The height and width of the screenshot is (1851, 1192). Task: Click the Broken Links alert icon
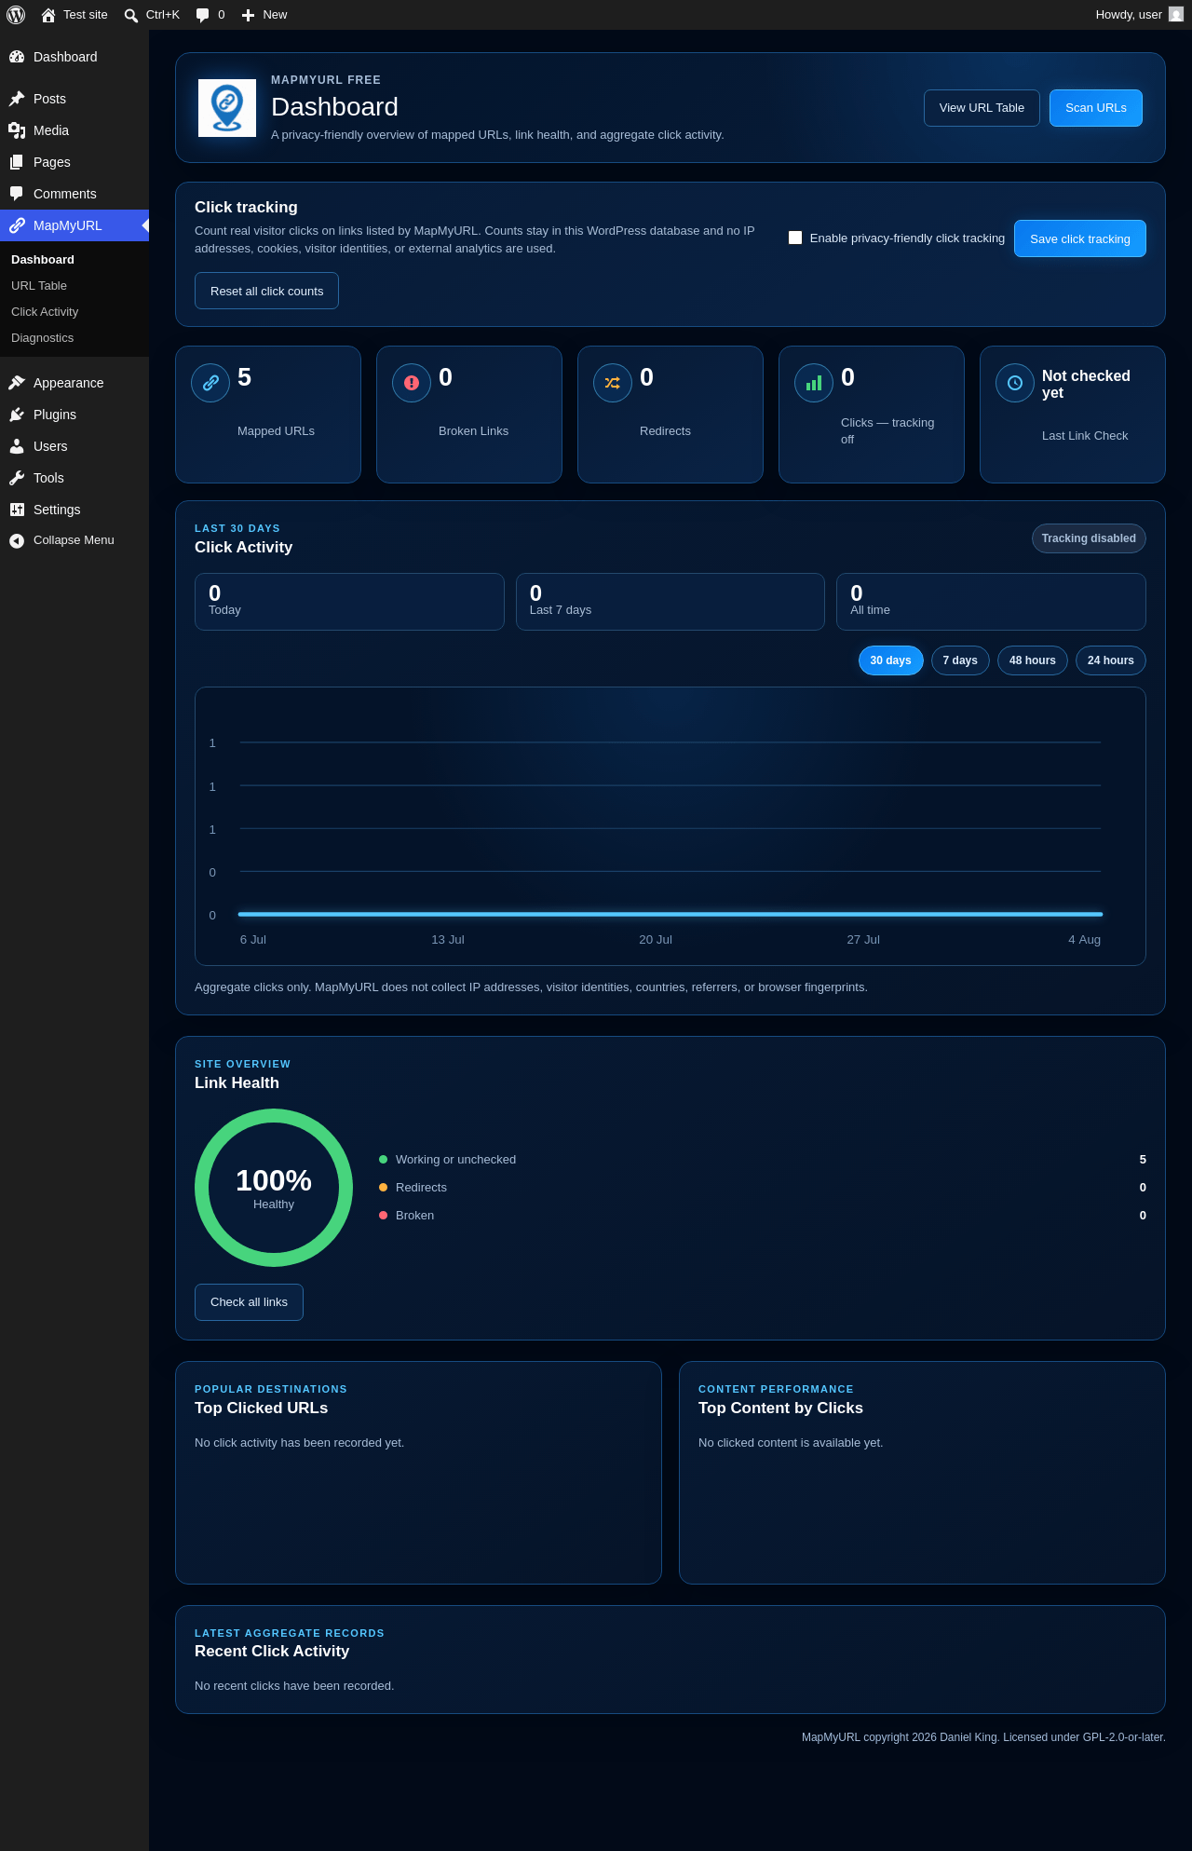coord(412,383)
